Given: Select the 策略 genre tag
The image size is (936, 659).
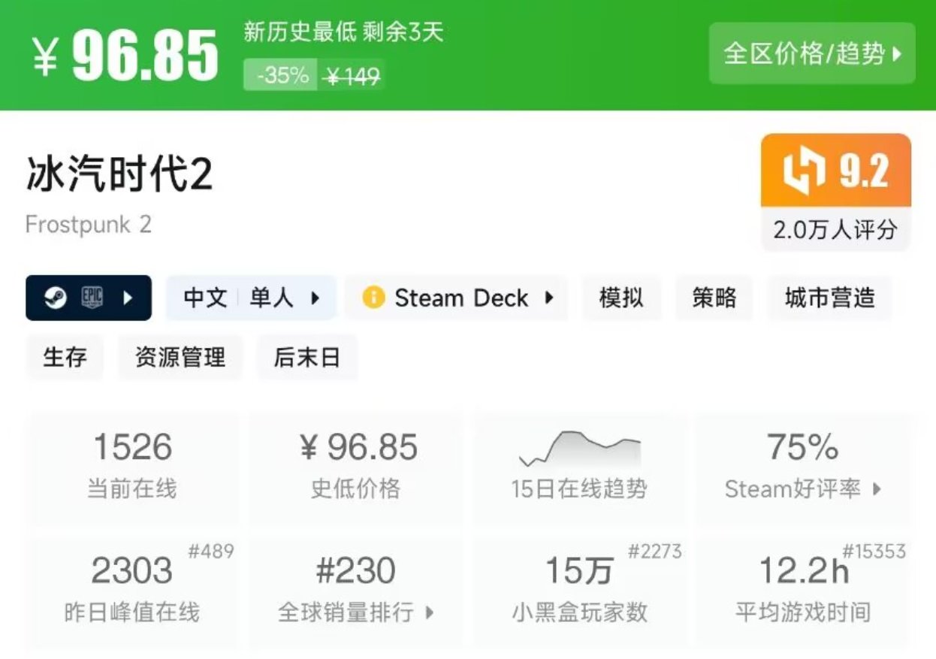Looking at the screenshot, I should pos(714,298).
